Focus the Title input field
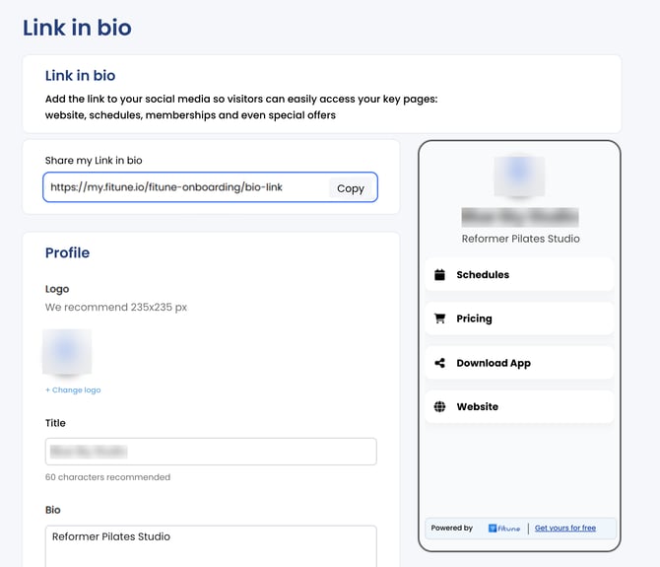 click(x=211, y=452)
